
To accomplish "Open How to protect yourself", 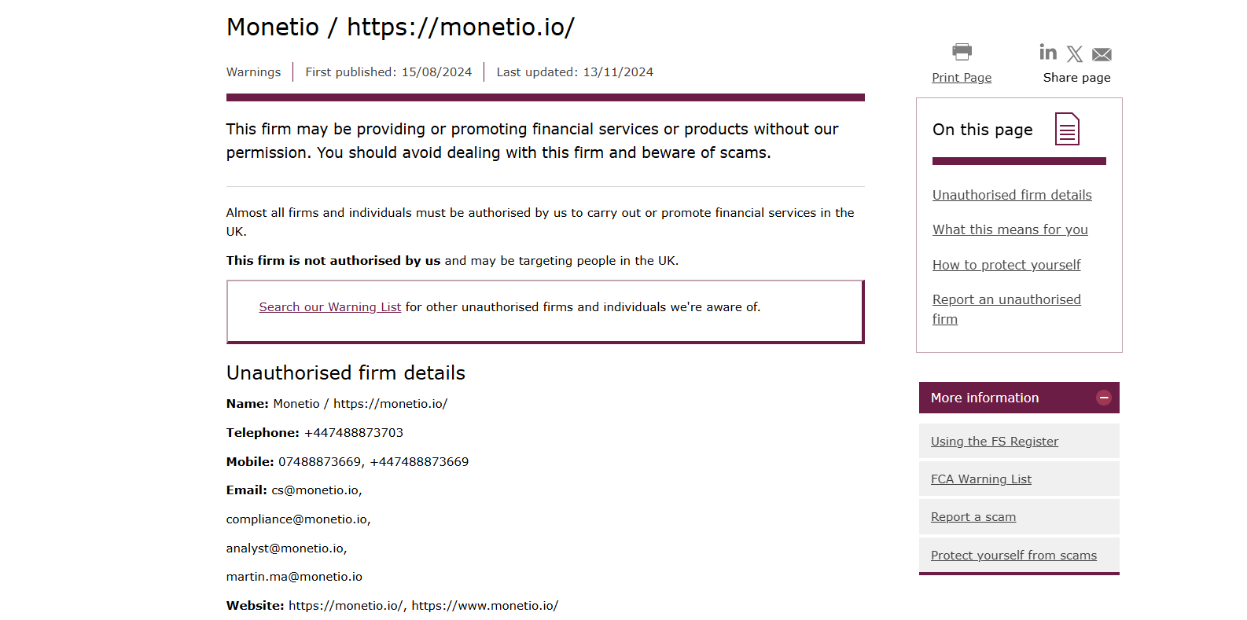I will [1006, 265].
